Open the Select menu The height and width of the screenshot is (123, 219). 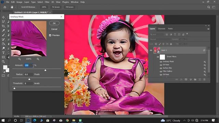(40, 2)
